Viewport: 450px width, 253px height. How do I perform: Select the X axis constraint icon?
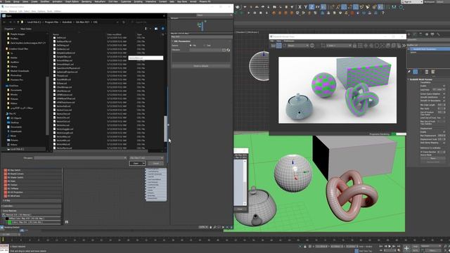pyautogui.click(x=300, y=7)
